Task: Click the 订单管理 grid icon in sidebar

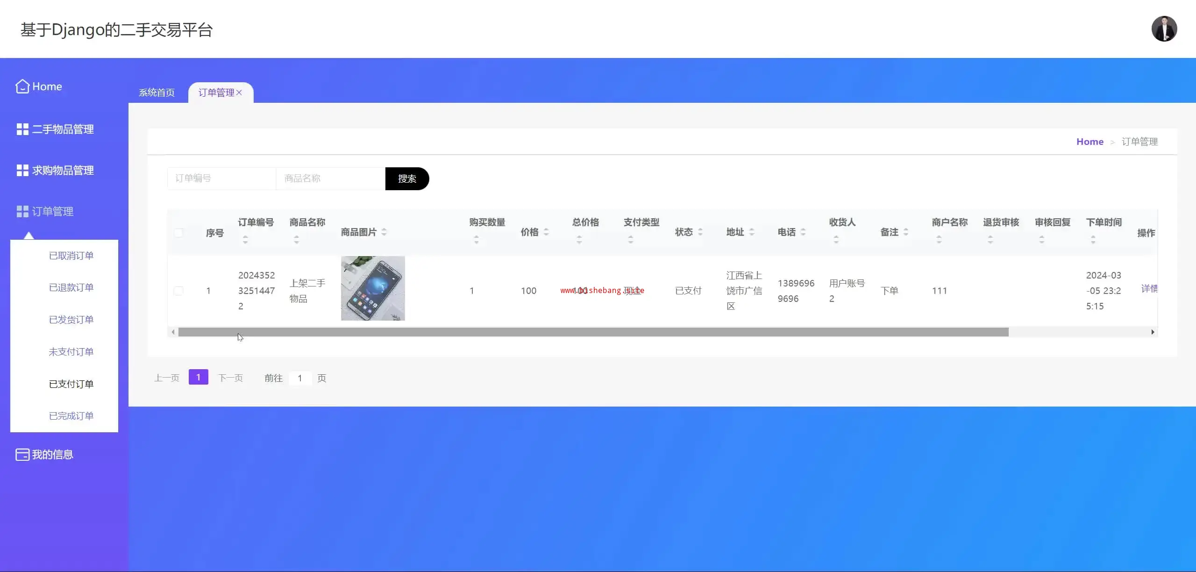Action: tap(22, 211)
